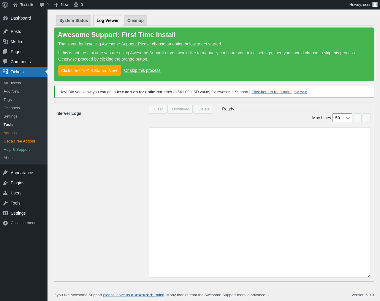This screenshot has height=301, width=380.
Task: Open the Cleanup tab
Action: tap(135, 20)
